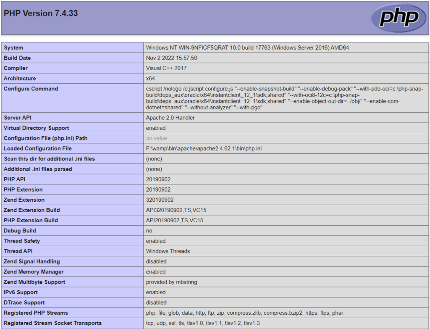Click the x64 architecture value

tap(150, 79)
